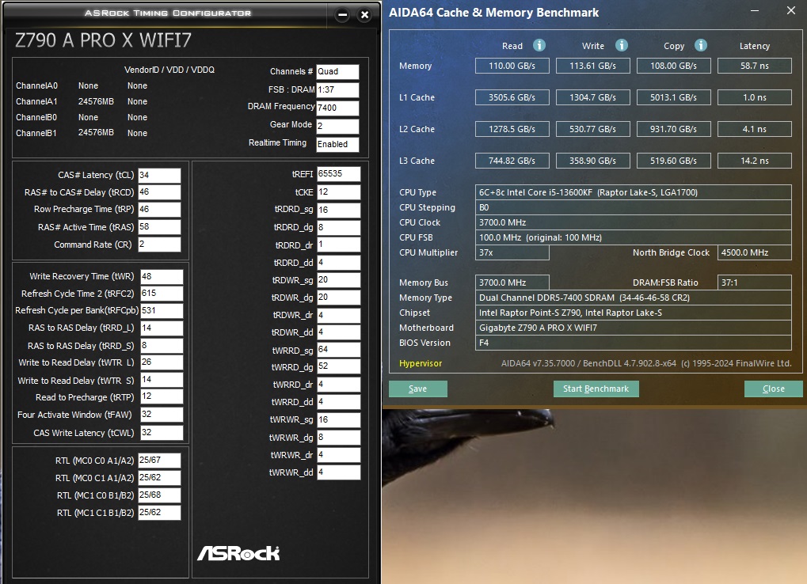Minimize the AIDA64 benchmark window
The height and width of the screenshot is (584, 807).
click(755, 11)
